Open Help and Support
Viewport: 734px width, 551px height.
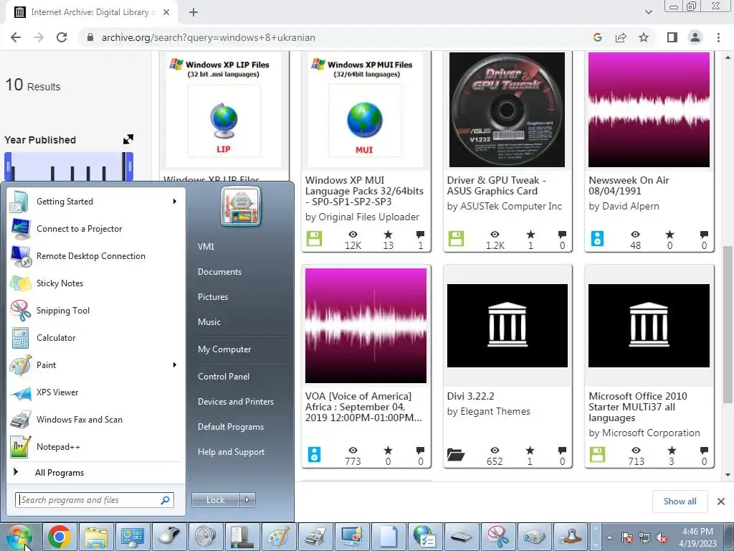[x=231, y=452]
